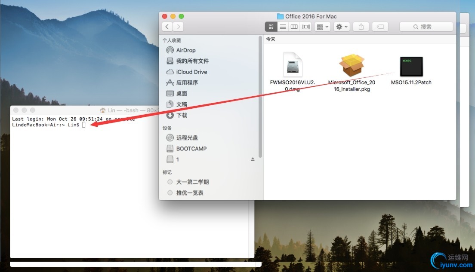Screen dimensions: 475x272
Task: Switch Finder to Cover Flow view
Action: [x=305, y=27]
